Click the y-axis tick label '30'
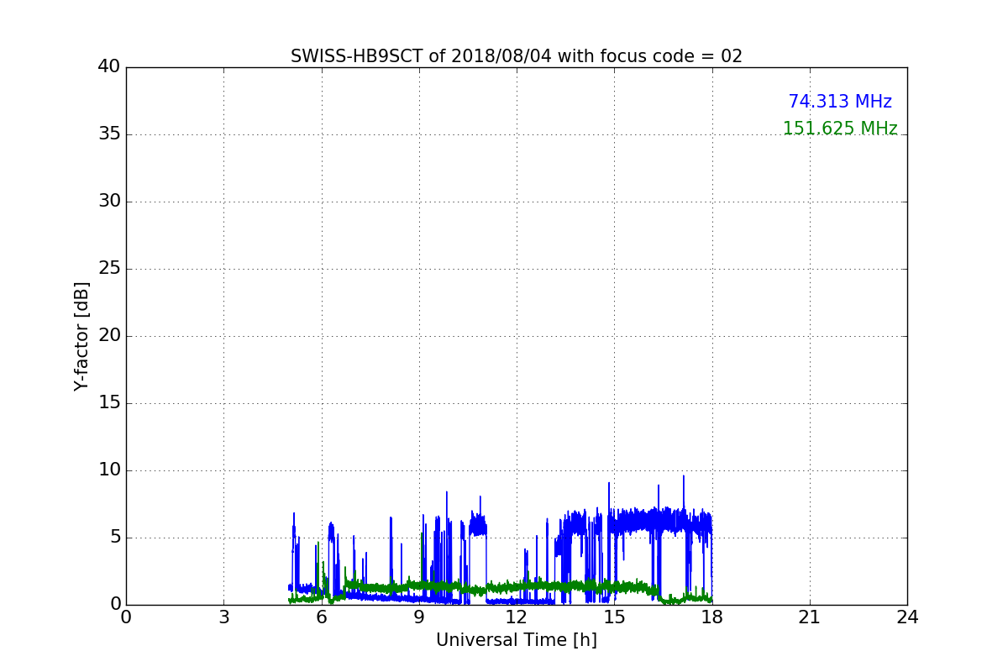 pyautogui.click(x=109, y=202)
